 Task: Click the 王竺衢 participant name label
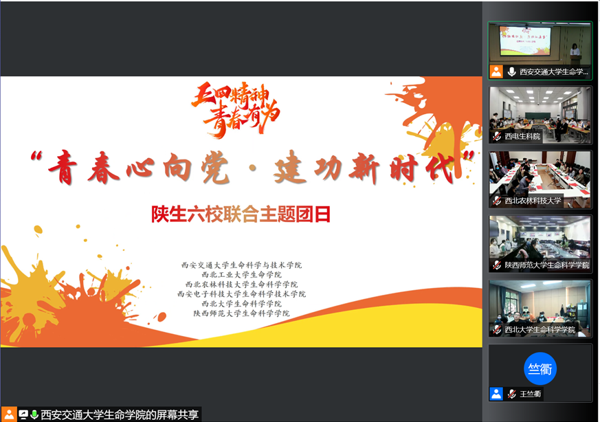click(531, 395)
